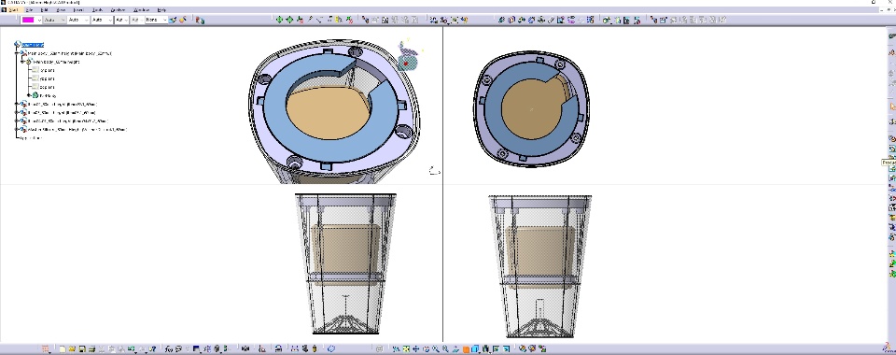Image resolution: width=896 pixels, height=355 pixels.
Task: Click the New file icon in bottom toolbar
Action: click(63, 348)
